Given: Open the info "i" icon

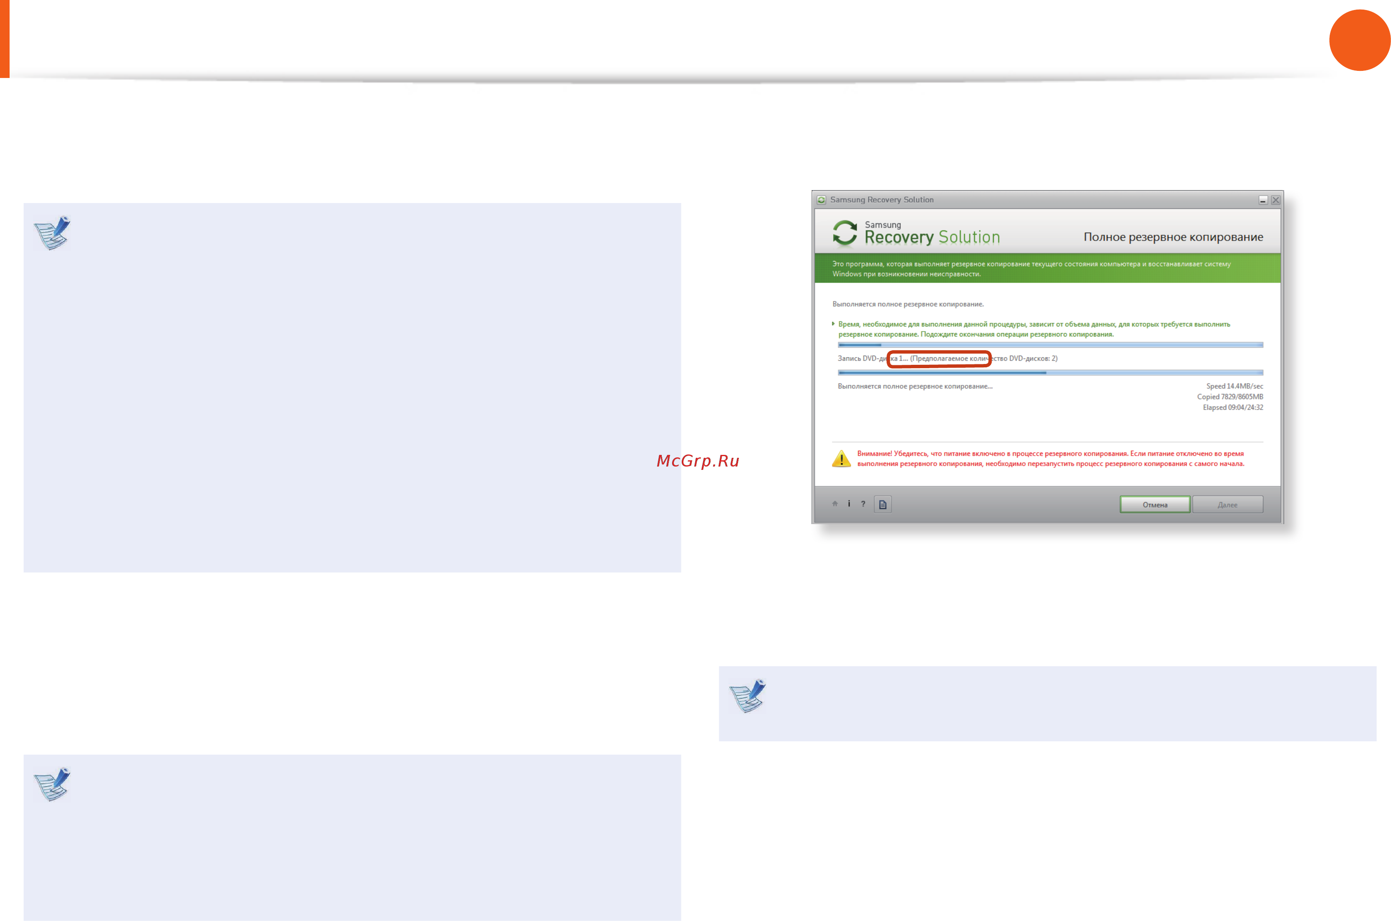Looking at the screenshot, I should 849,503.
